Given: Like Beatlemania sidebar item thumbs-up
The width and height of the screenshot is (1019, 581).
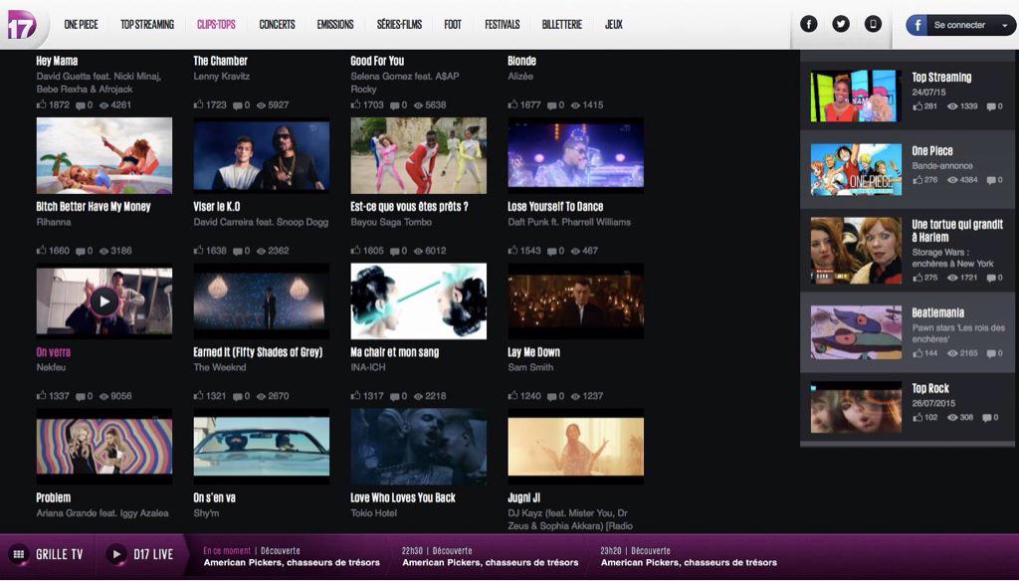Looking at the screenshot, I should click(917, 353).
